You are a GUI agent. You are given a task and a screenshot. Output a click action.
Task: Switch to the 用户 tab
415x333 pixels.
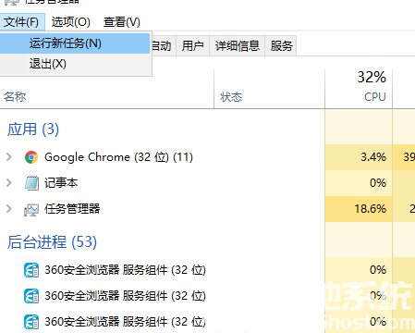click(192, 46)
